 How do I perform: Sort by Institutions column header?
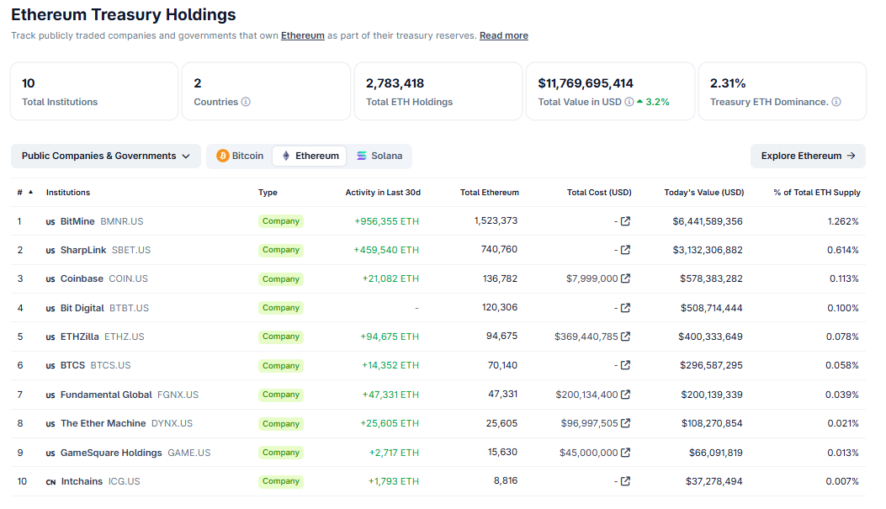(x=68, y=193)
